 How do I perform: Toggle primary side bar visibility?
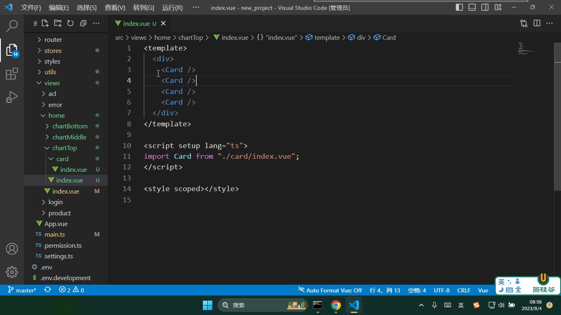coord(460,7)
